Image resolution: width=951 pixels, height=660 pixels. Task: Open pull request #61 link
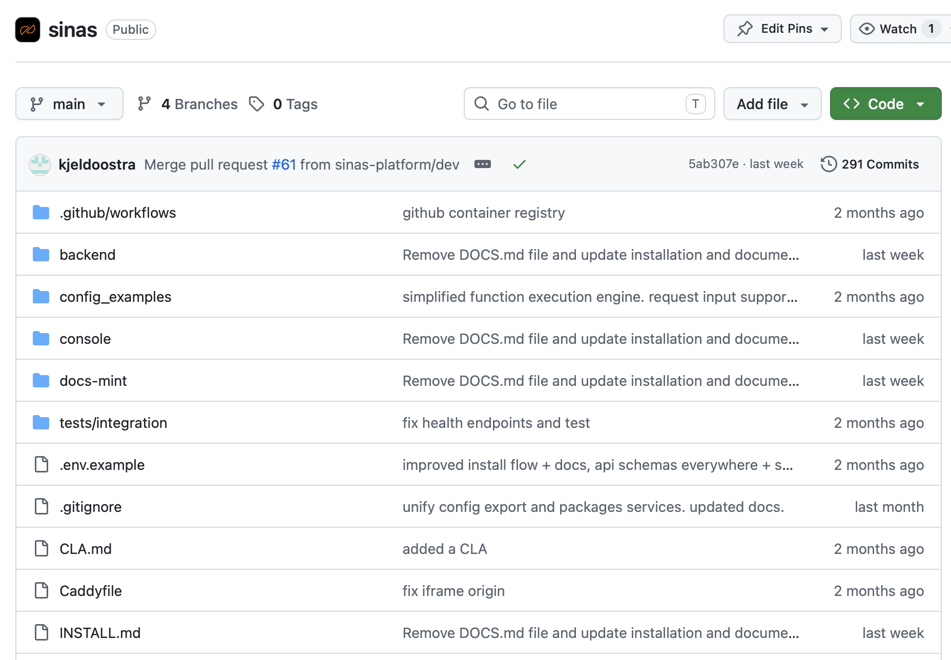tap(284, 164)
